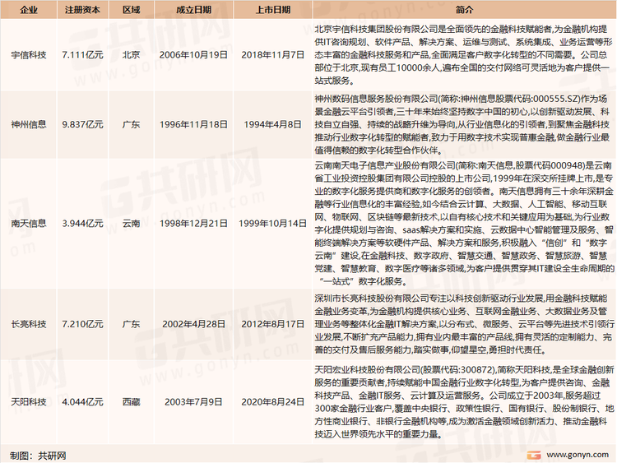
Task: Click the 制图：共研网 credit text
Action: [38, 456]
